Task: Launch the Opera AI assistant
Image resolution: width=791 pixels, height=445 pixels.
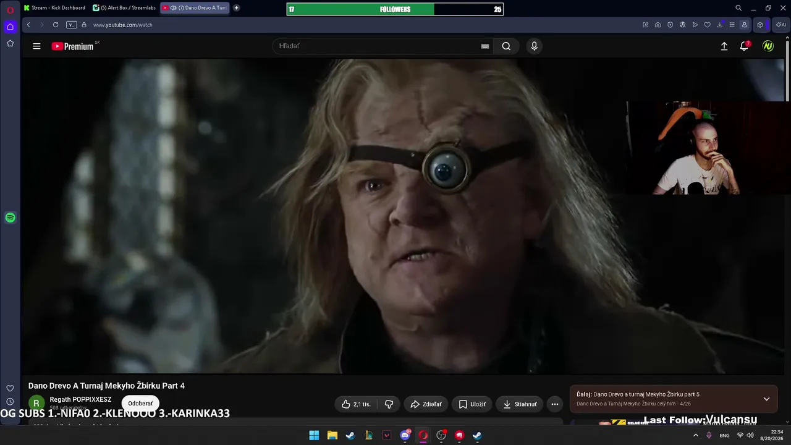Action: 780,25
